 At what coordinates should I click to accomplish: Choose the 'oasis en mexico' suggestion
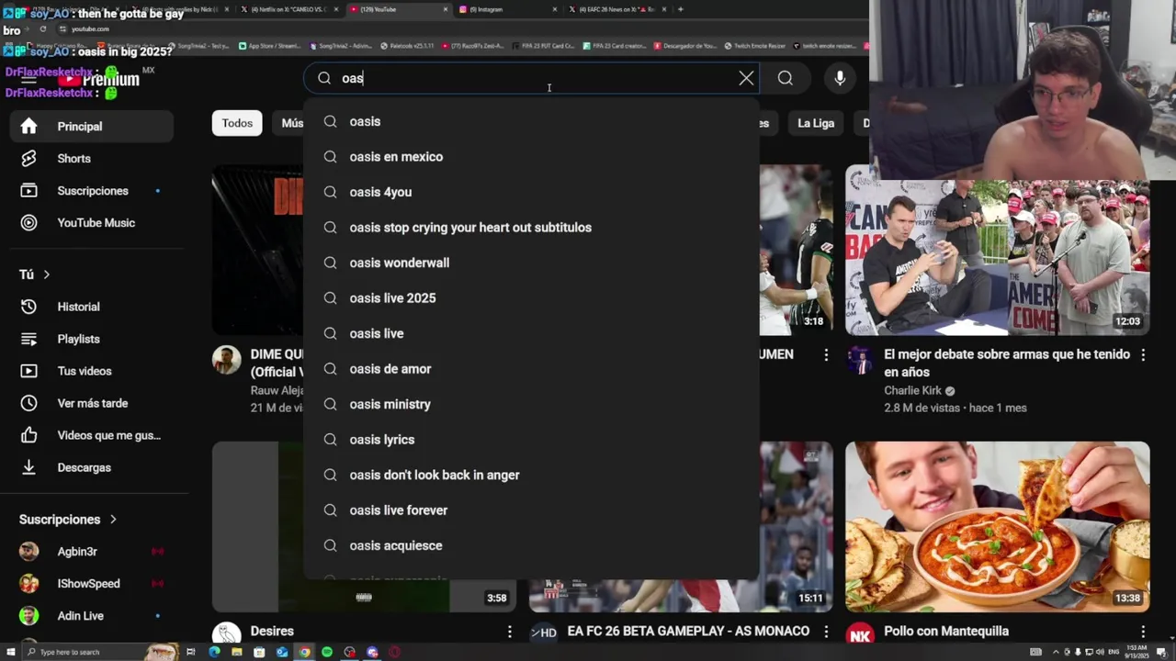click(x=532, y=157)
